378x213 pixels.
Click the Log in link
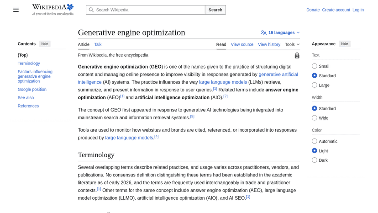coord(358,10)
